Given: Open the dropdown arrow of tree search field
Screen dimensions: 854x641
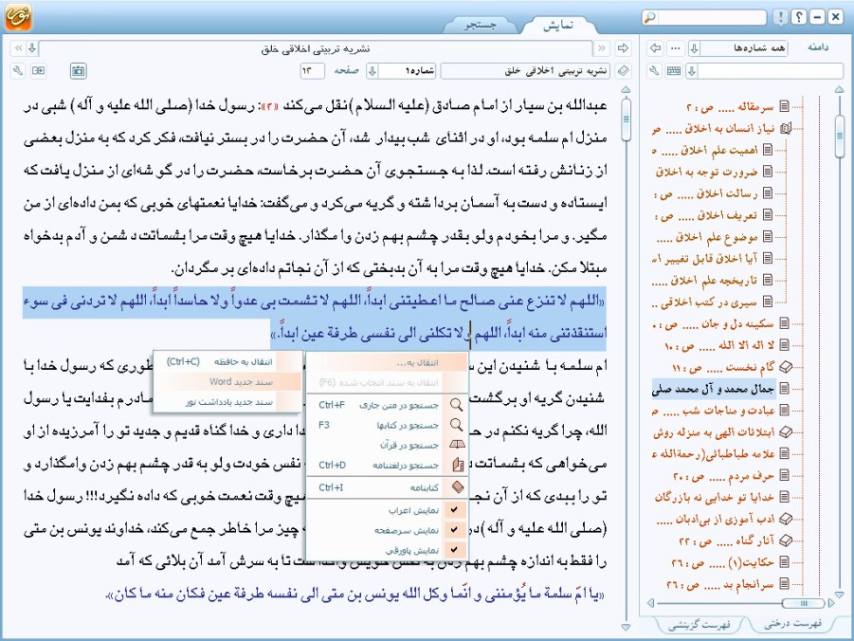Looking at the screenshot, I should click(692, 71).
